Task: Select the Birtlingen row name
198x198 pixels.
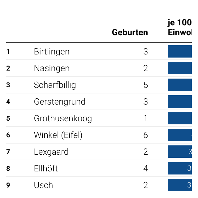Action: click(52, 52)
